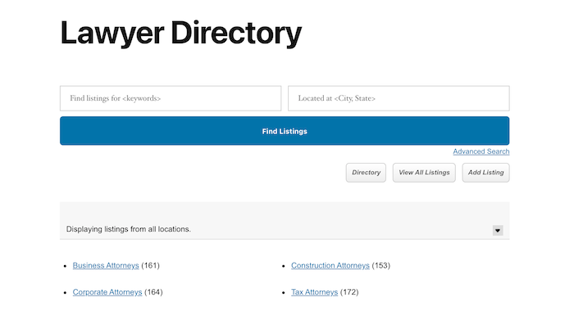
Task: Click the blue Find Listings button
Action: [285, 131]
